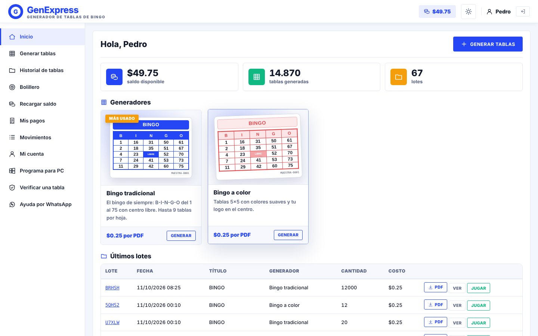Open Inicio in the sidebar
This screenshot has height=336, width=538.
coord(43,37)
